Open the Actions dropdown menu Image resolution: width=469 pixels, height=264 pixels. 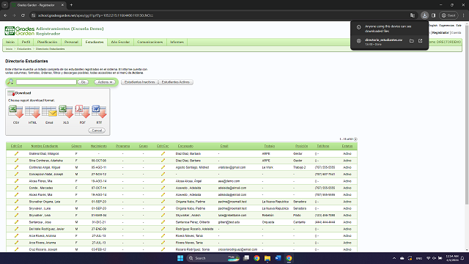pyautogui.click(x=105, y=82)
